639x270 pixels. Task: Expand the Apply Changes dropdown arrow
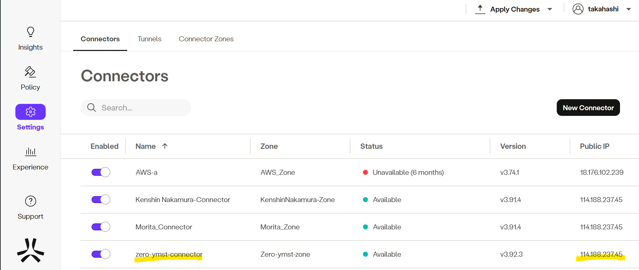[x=550, y=9]
